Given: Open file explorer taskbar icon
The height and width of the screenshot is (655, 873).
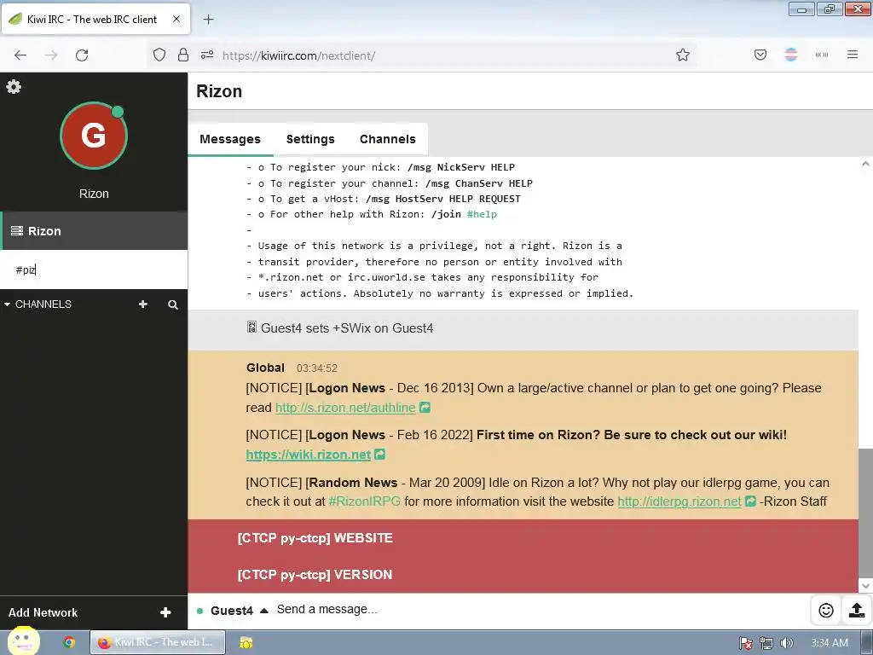Looking at the screenshot, I should [246, 642].
